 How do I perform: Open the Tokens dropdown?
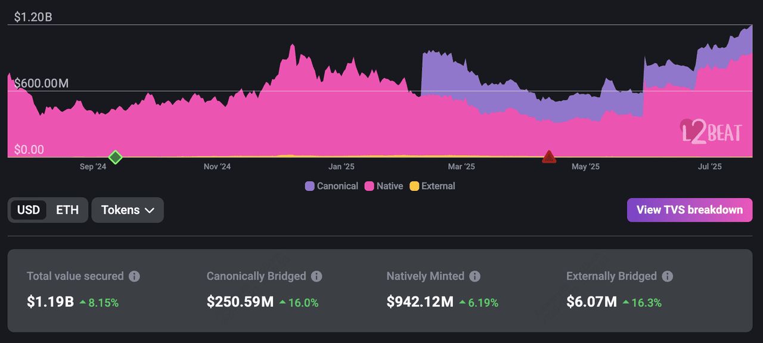(x=128, y=210)
